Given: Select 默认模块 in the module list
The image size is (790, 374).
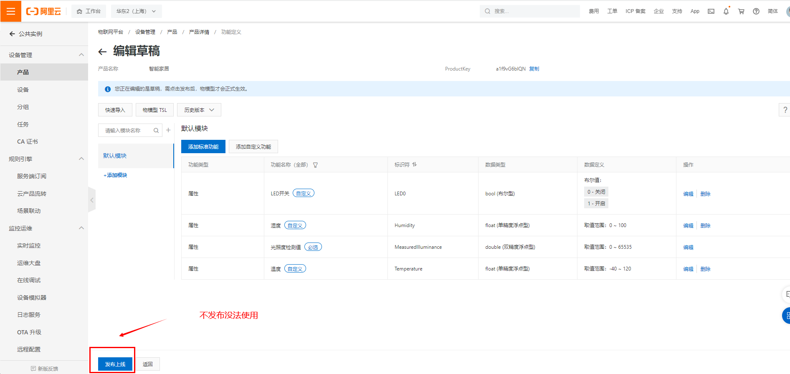Looking at the screenshot, I should (136, 156).
